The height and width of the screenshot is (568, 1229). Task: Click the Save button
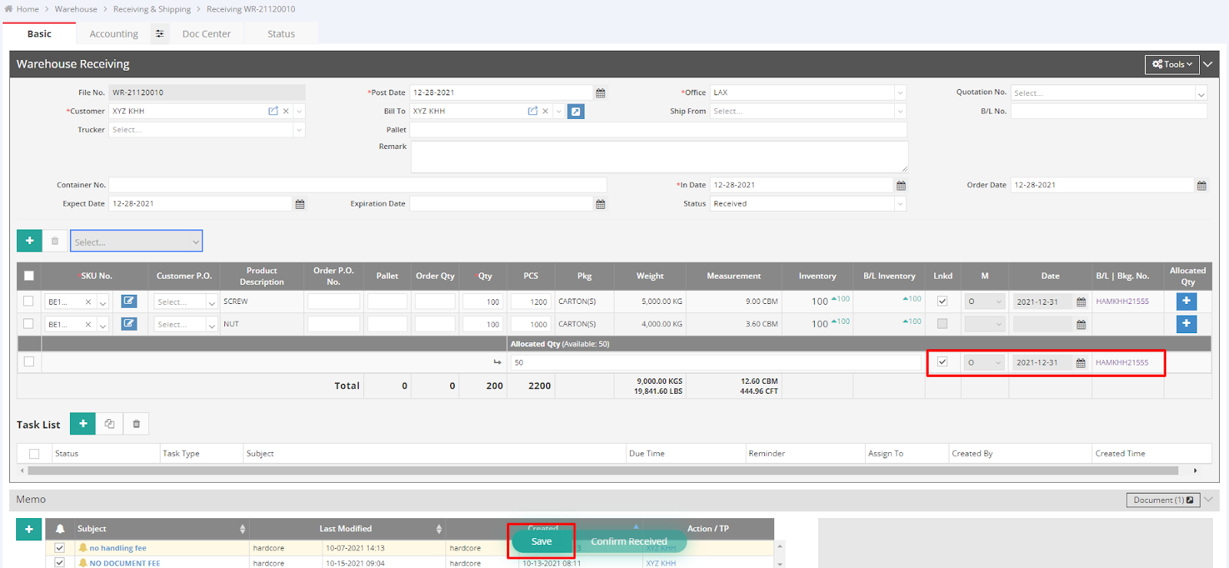[542, 542]
